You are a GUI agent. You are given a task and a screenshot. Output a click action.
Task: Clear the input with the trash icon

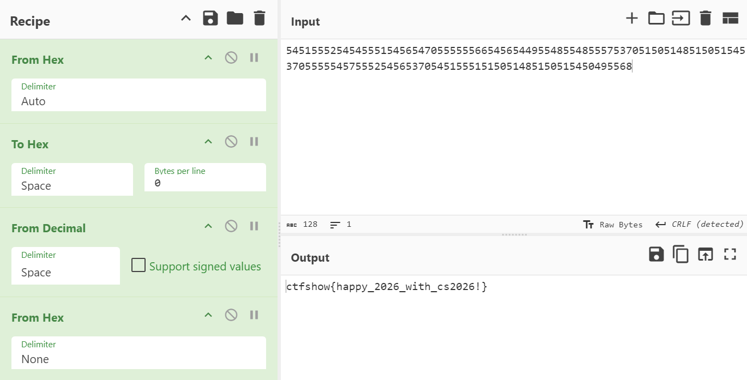point(706,19)
